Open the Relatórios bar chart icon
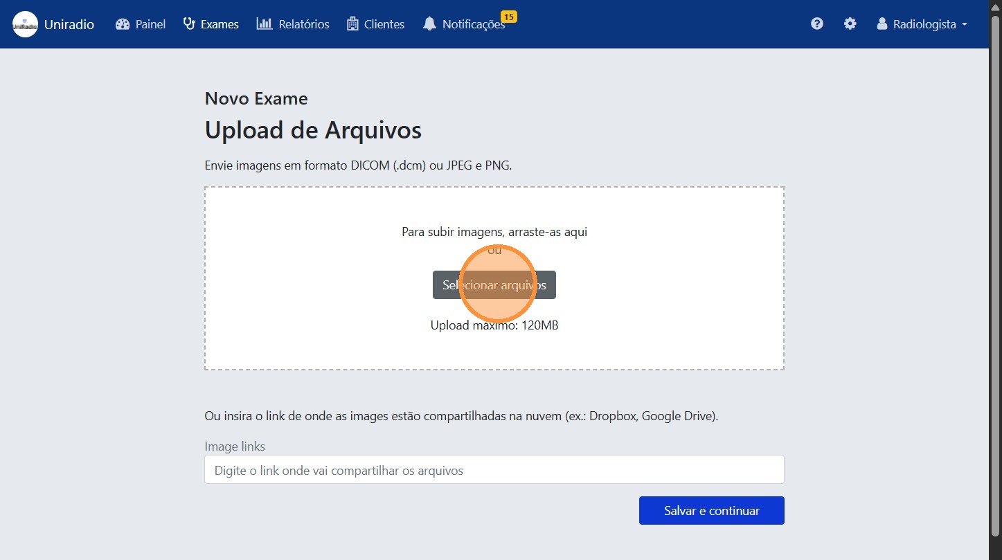Image resolution: width=1002 pixels, height=560 pixels. [263, 24]
